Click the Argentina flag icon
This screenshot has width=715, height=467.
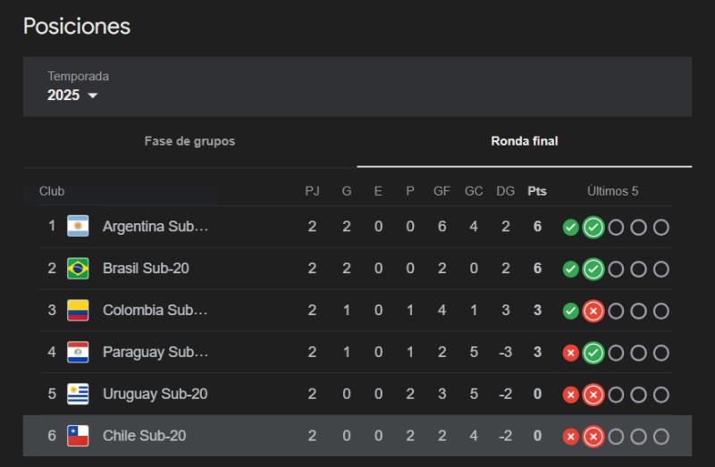[78, 227]
